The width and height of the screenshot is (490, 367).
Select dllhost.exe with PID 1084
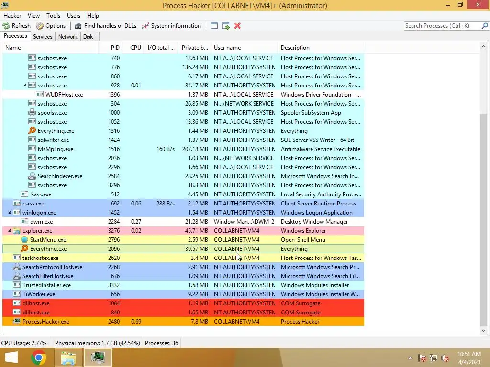pyautogui.click(x=183, y=303)
